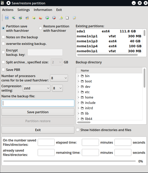Click the monitors with green arrow toolbar icon
The image size is (148, 173).
(x=20, y=18)
